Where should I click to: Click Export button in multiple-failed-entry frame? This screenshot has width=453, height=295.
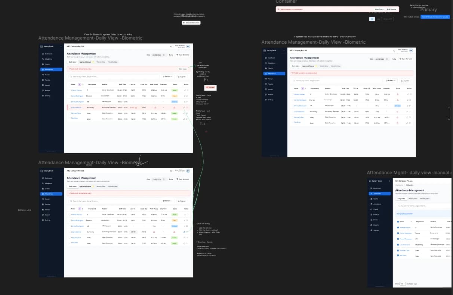(404, 81)
